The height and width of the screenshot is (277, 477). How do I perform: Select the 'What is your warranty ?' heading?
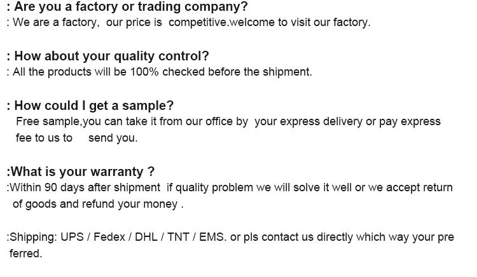81,171
